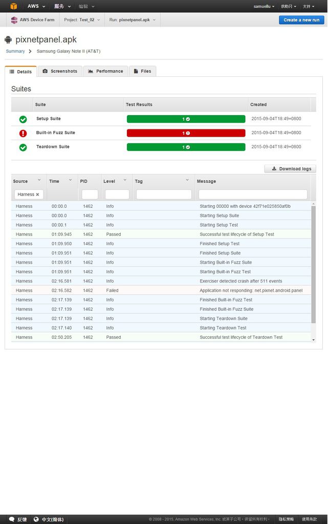This screenshot has width=328, height=524.
Task: Switch to the Files tab
Action: coord(143,71)
